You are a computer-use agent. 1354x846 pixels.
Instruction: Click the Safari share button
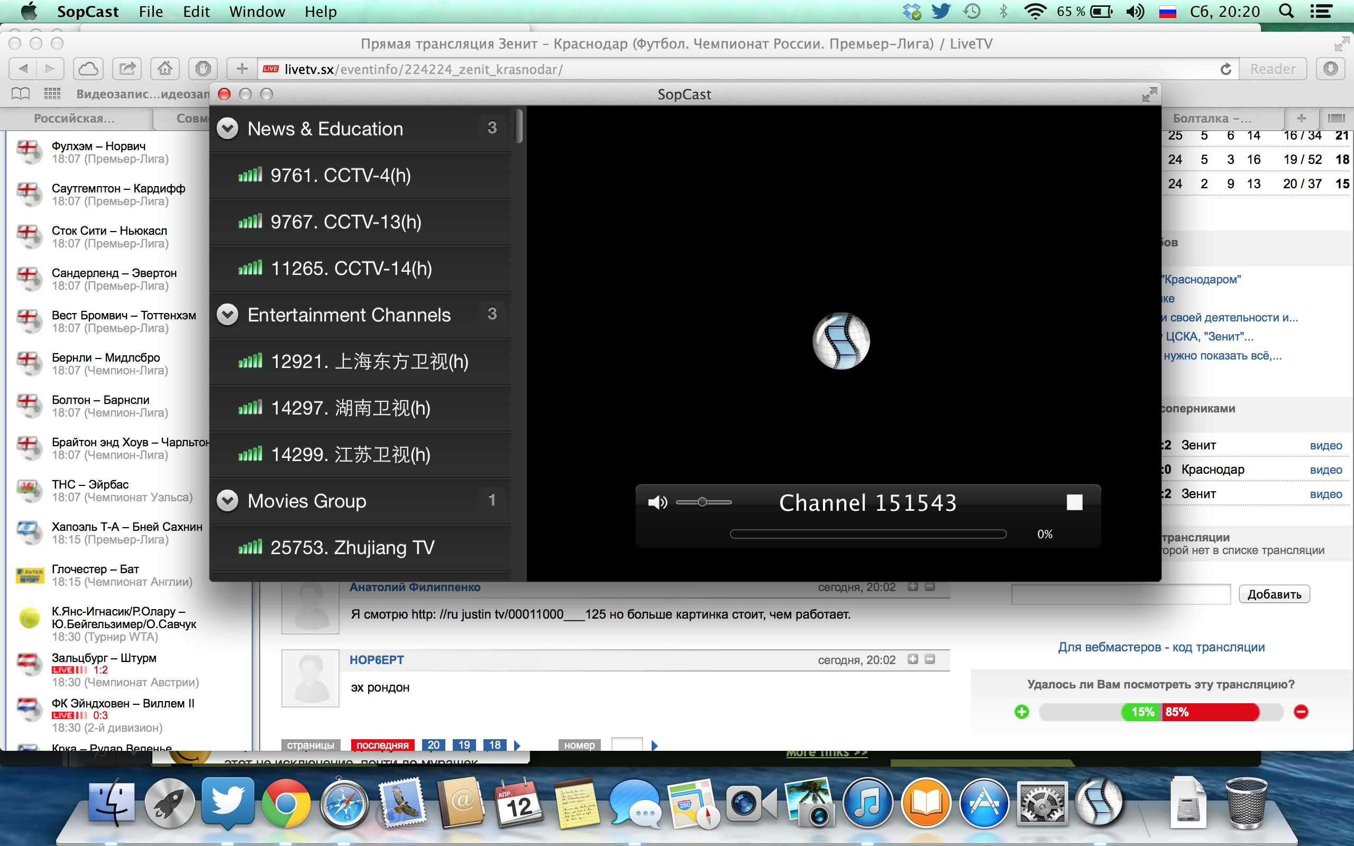pos(127,69)
